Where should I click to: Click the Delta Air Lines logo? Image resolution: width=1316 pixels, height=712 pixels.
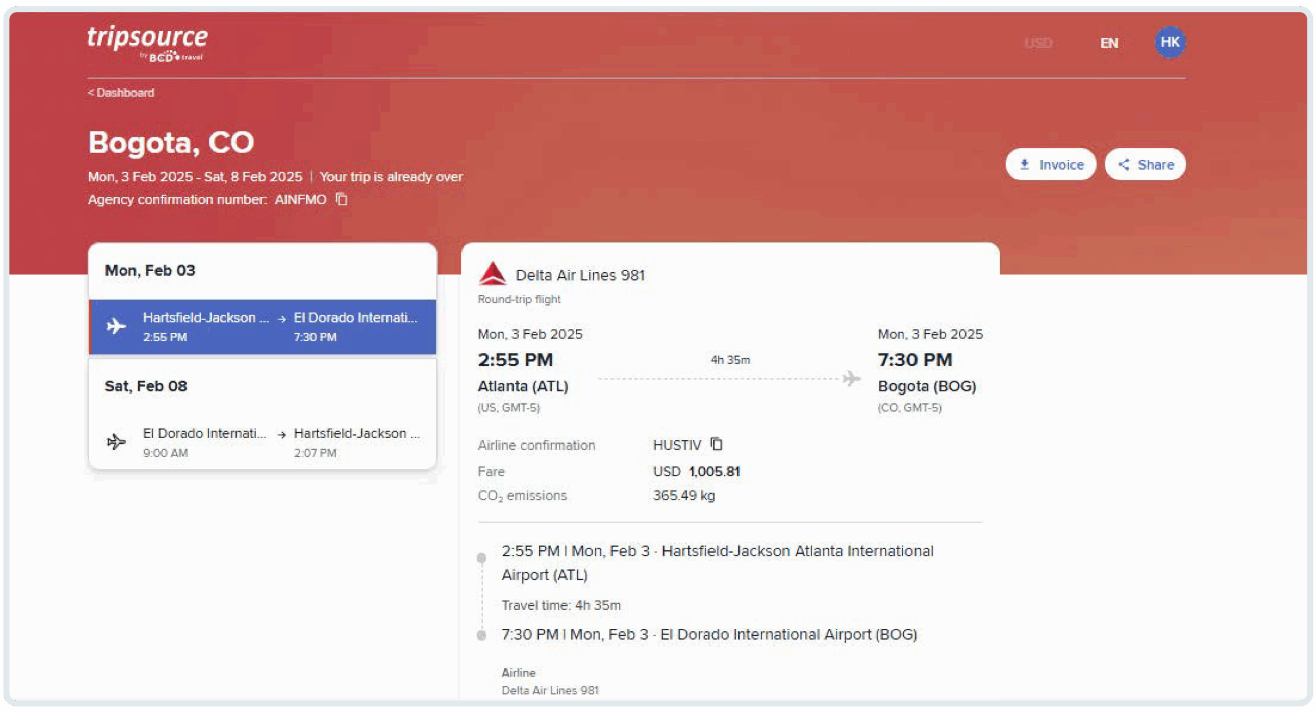[492, 273]
